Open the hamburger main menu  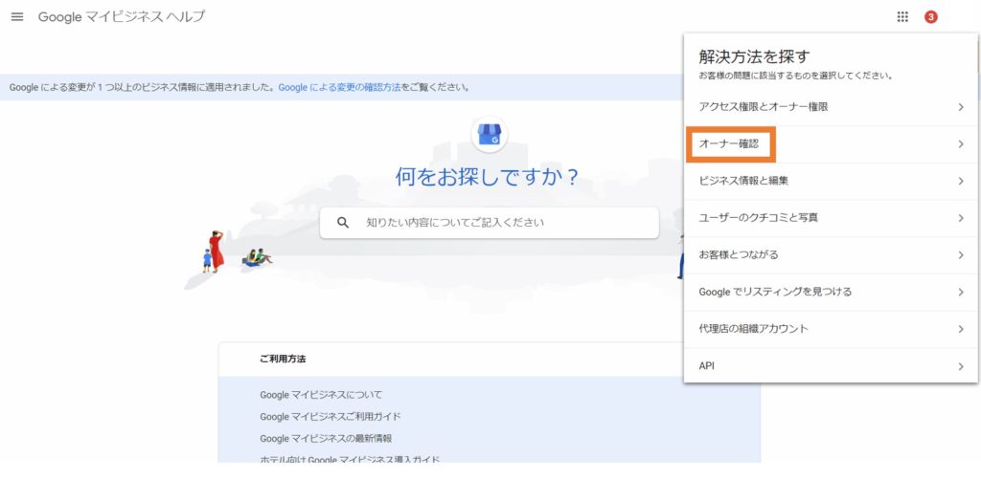pyautogui.click(x=17, y=17)
